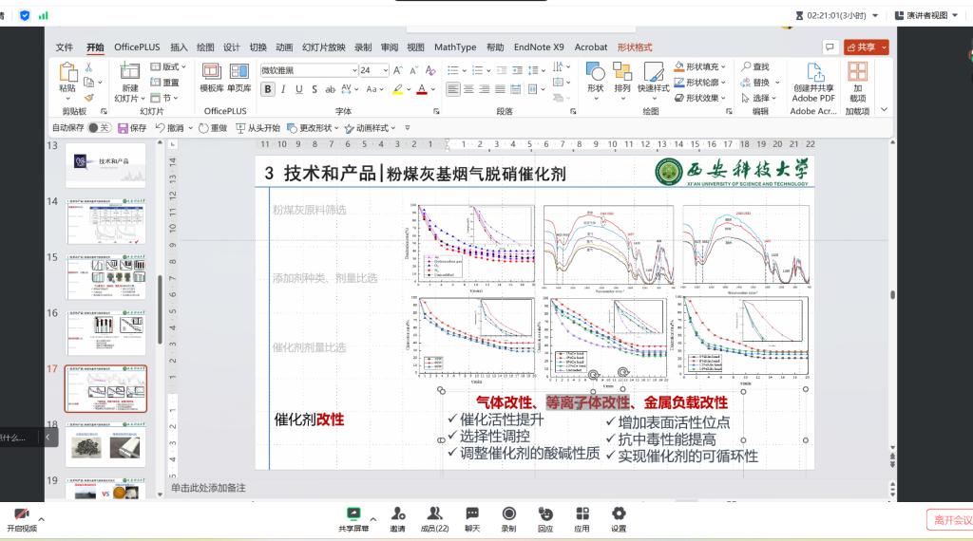The height and width of the screenshot is (541, 973).
Task: Turn on video in the meeting
Action: point(21,513)
